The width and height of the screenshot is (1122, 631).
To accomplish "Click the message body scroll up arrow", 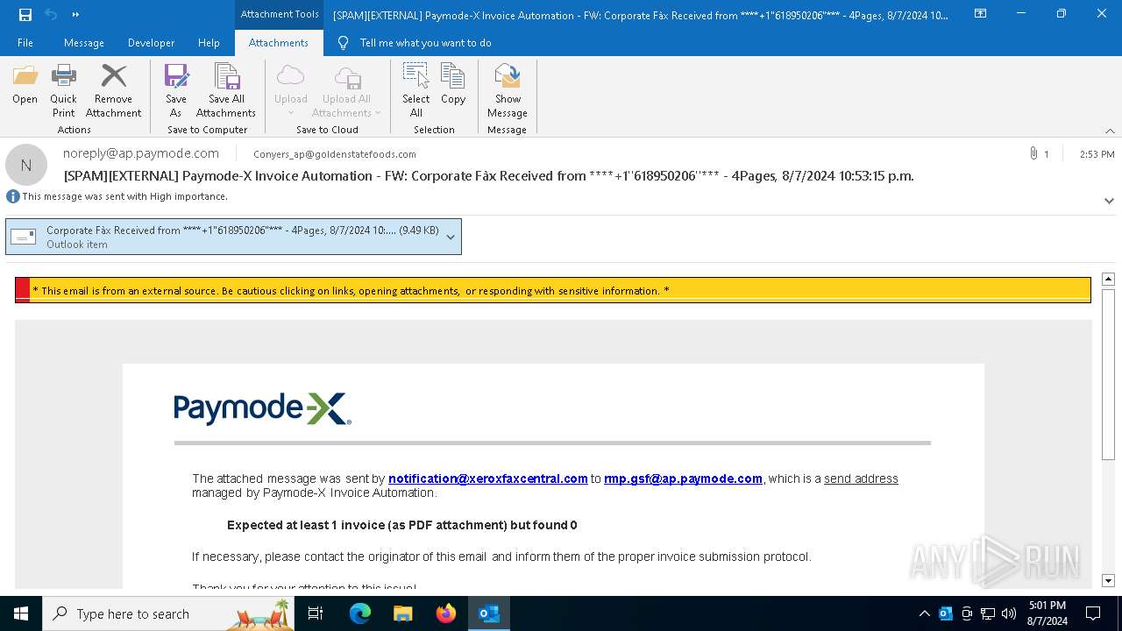I will (x=1108, y=279).
